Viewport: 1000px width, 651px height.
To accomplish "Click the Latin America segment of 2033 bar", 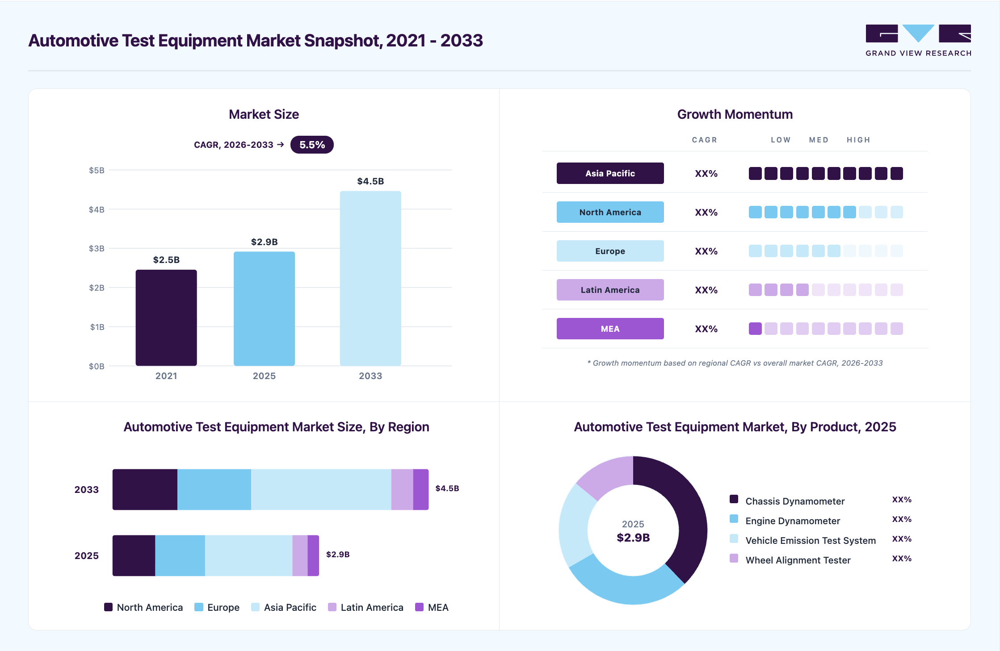I will coord(402,489).
